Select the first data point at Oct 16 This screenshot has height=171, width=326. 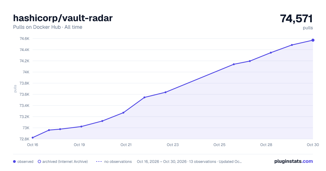click(x=33, y=138)
